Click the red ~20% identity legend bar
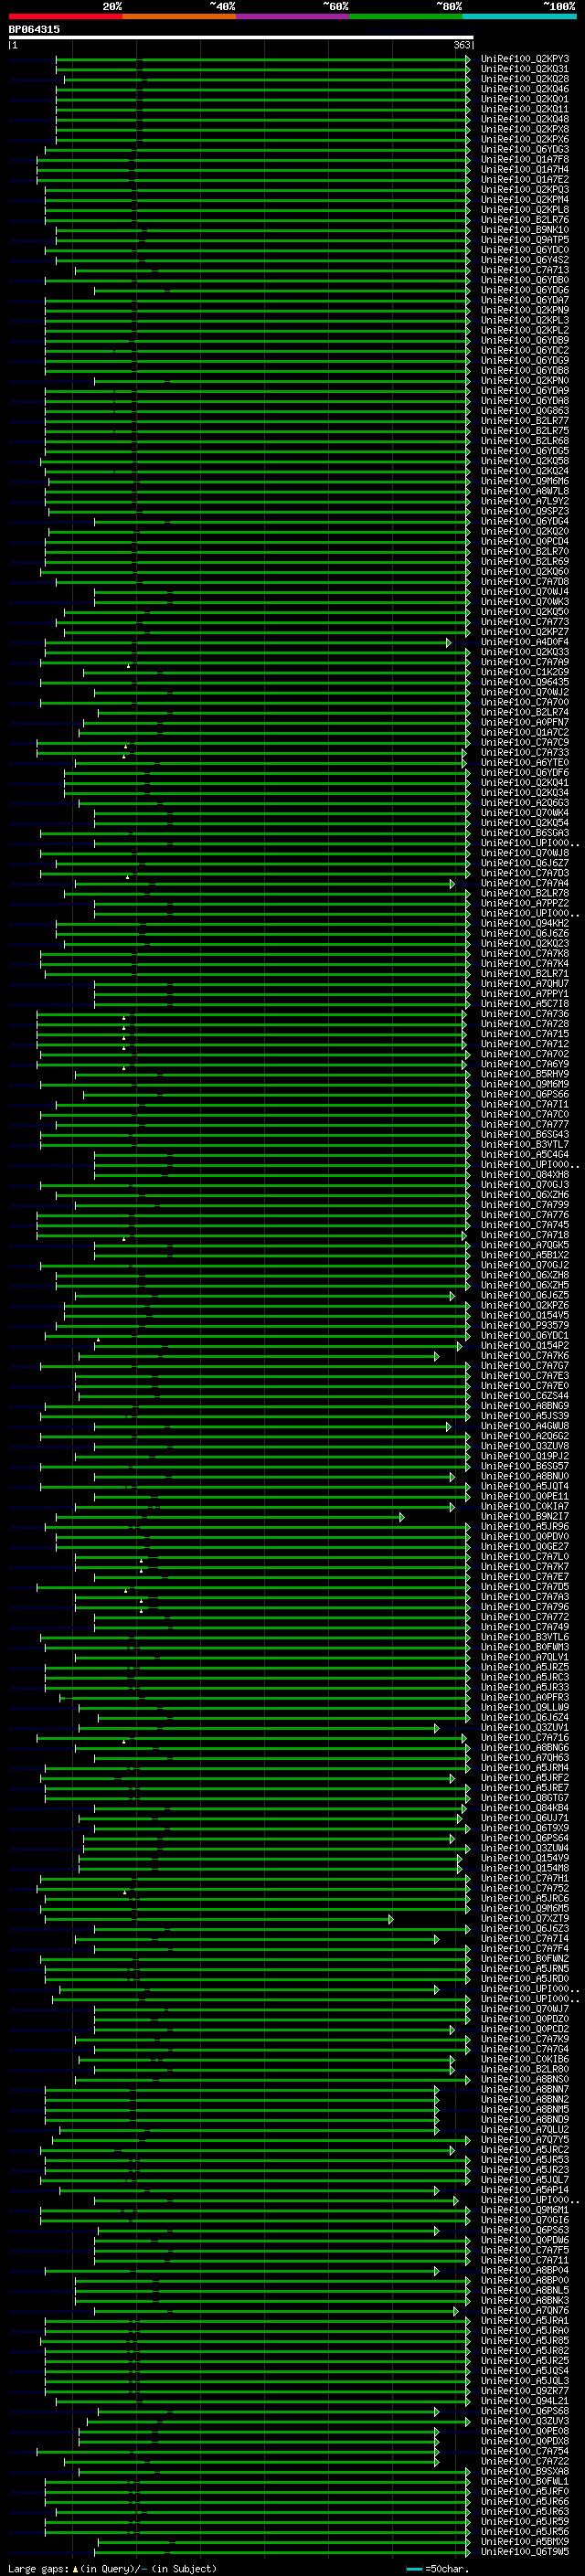The height and width of the screenshot is (2576, 585). [x=65, y=16]
